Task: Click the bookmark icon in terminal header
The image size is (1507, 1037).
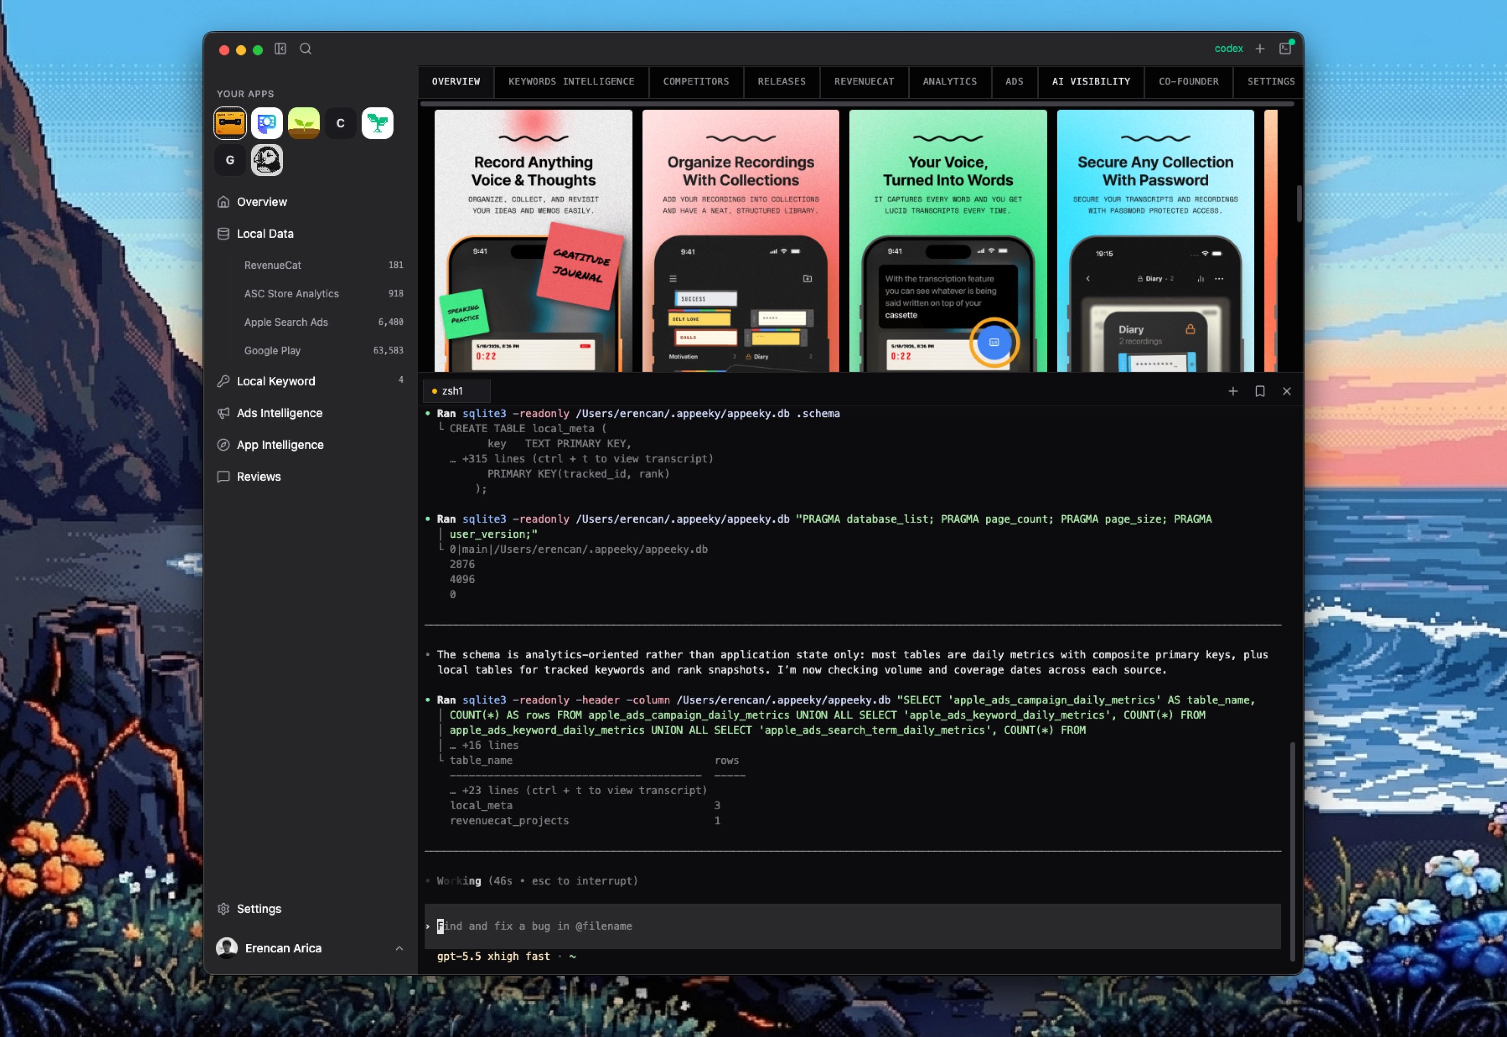Action: pyautogui.click(x=1259, y=391)
